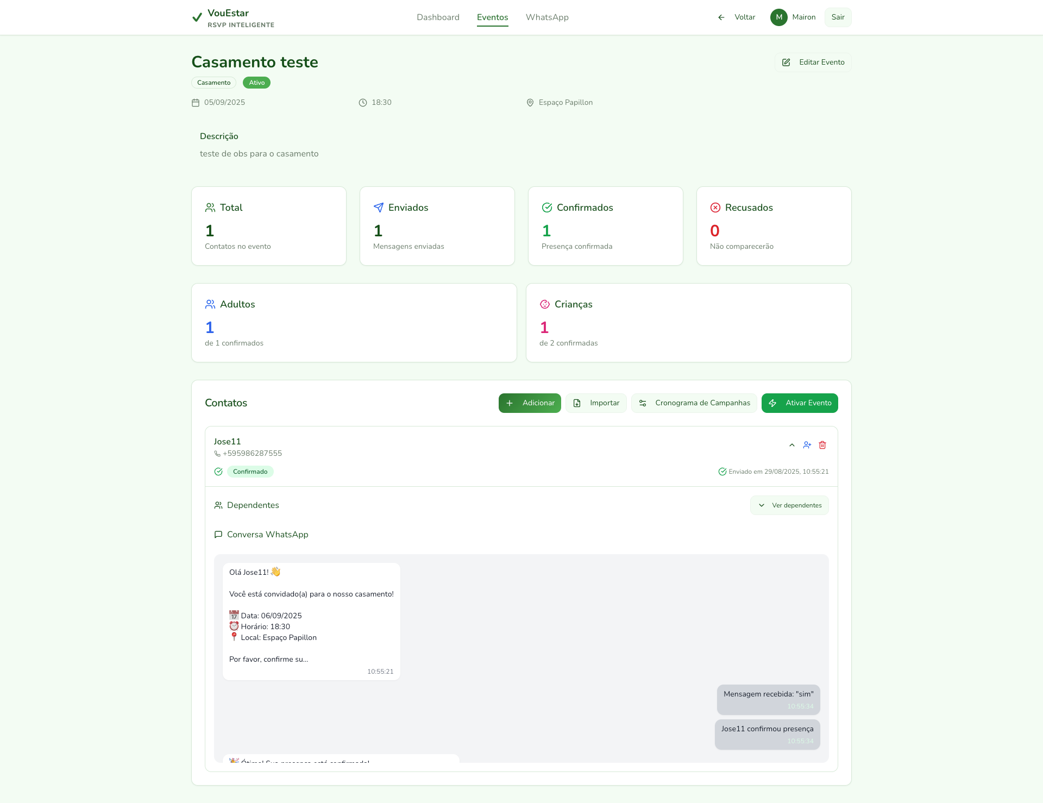Click Importar contacts button
This screenshot has height=803, width=1043.
[596, 403]
